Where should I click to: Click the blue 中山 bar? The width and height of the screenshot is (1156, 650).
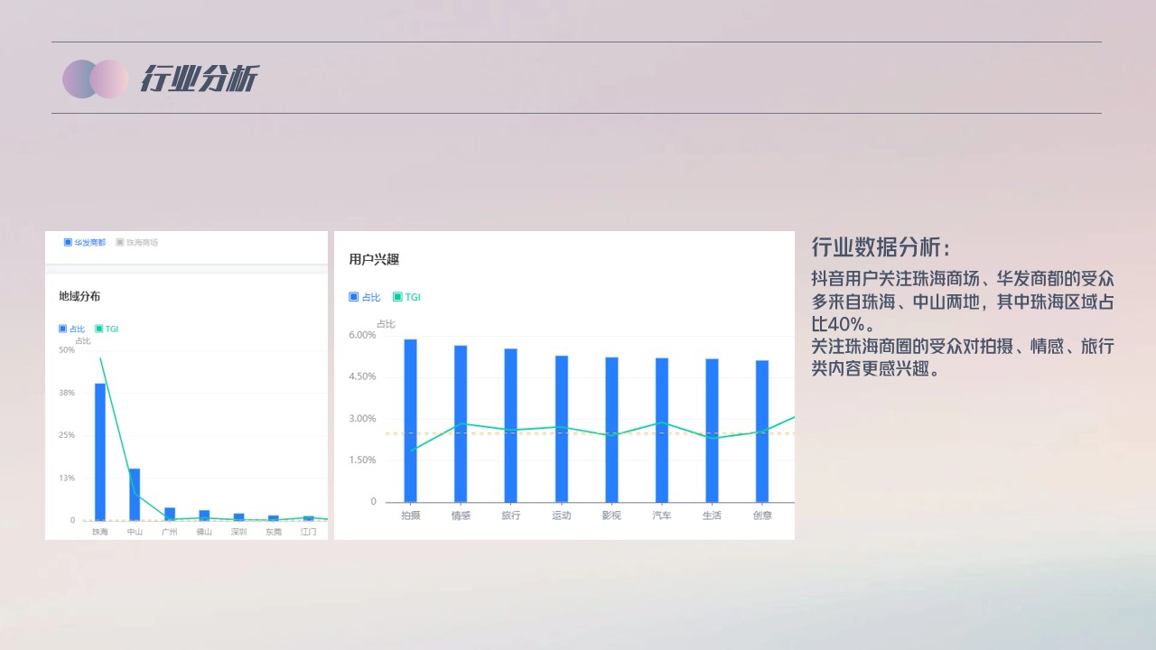tap(135, 495)
